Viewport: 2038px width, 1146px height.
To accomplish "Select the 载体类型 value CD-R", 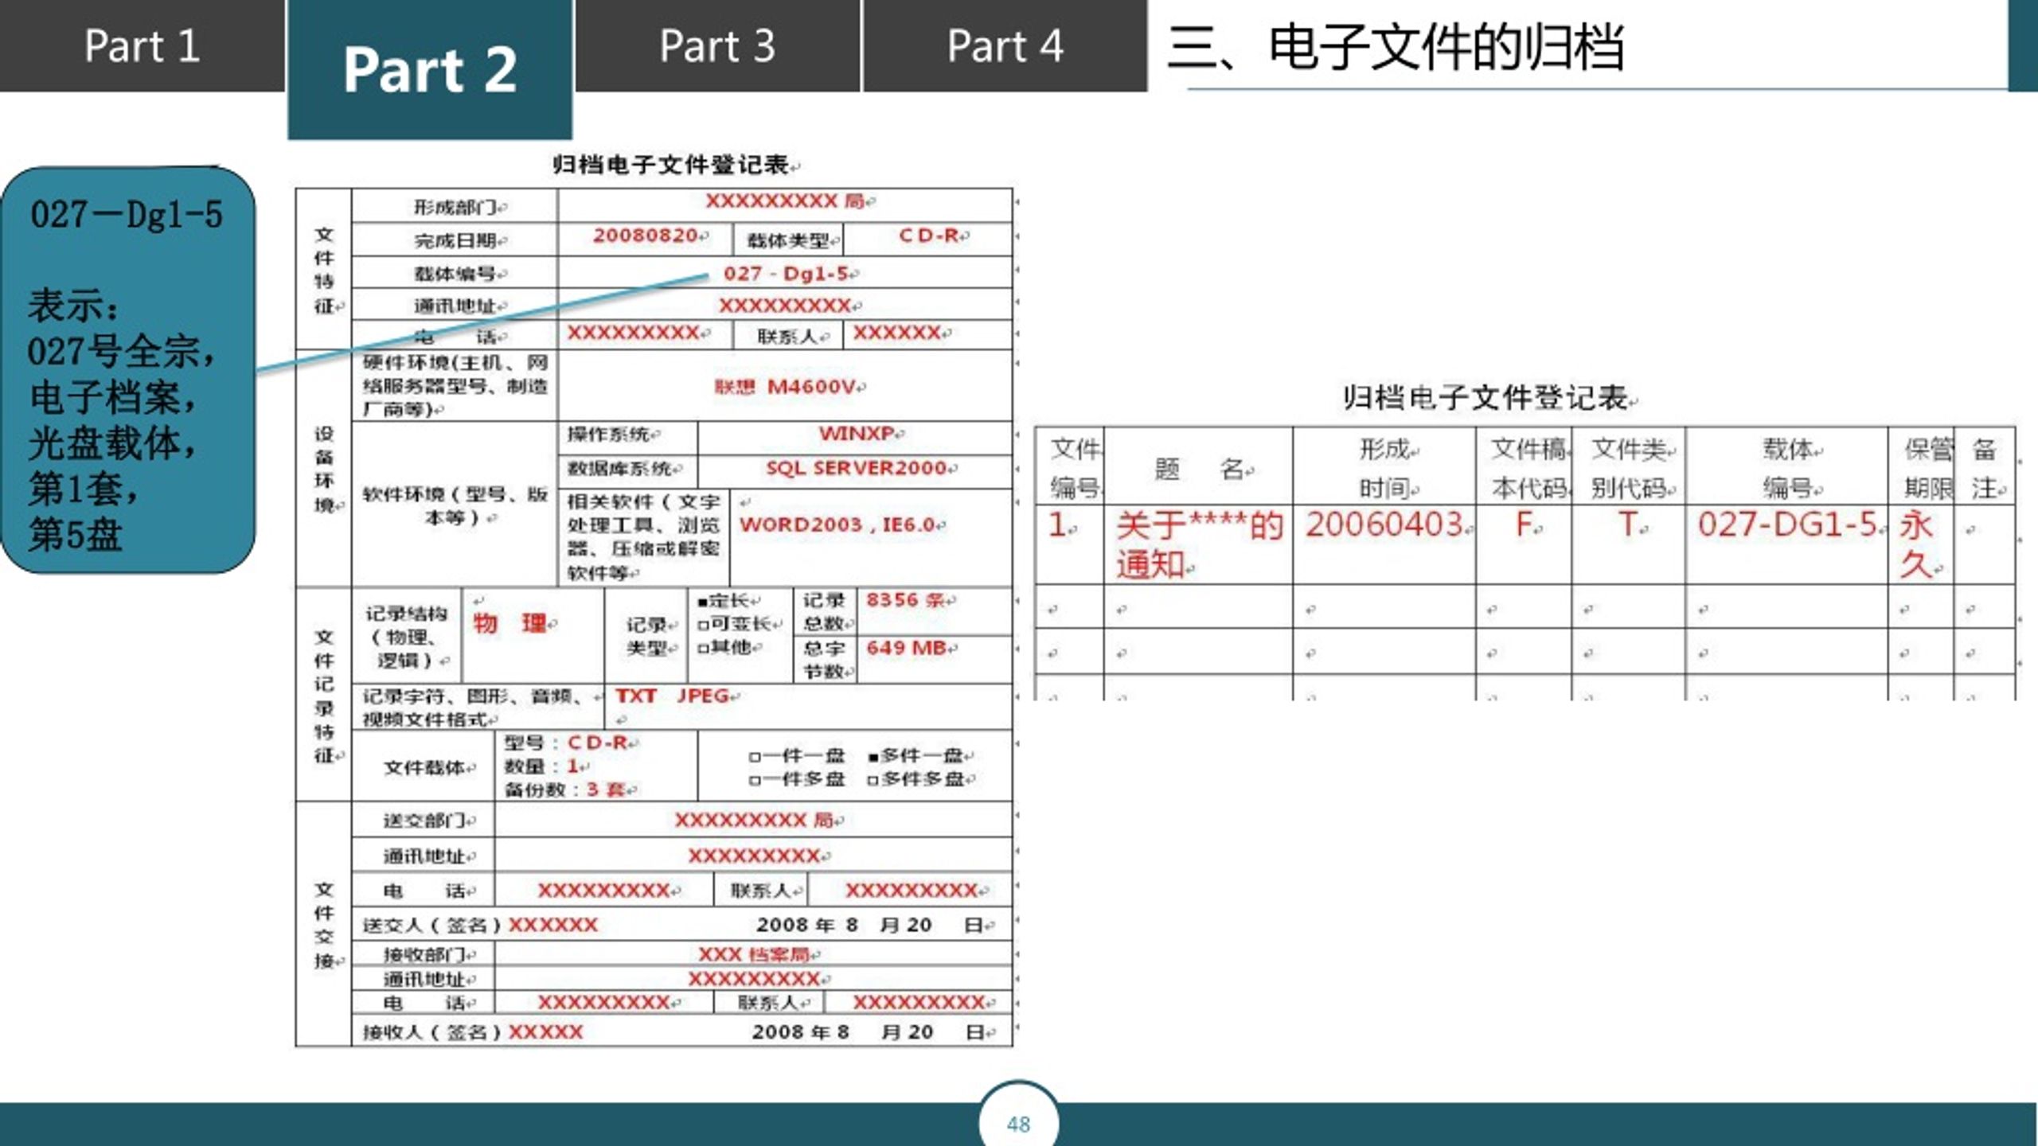I will click(928, 236).
